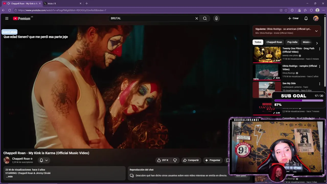Go back with browser back arrow
327x184 pixels.
coord(3,10)
